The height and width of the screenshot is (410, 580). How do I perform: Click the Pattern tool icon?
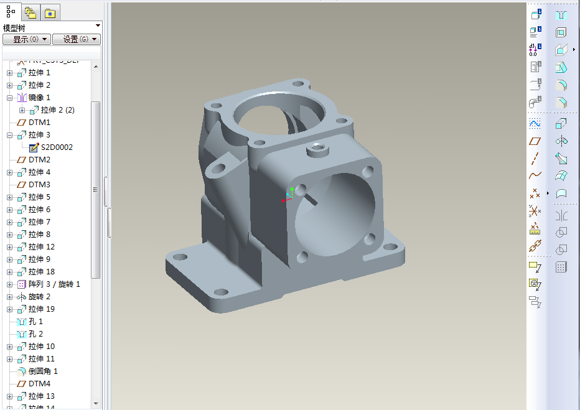pos(561,267)
